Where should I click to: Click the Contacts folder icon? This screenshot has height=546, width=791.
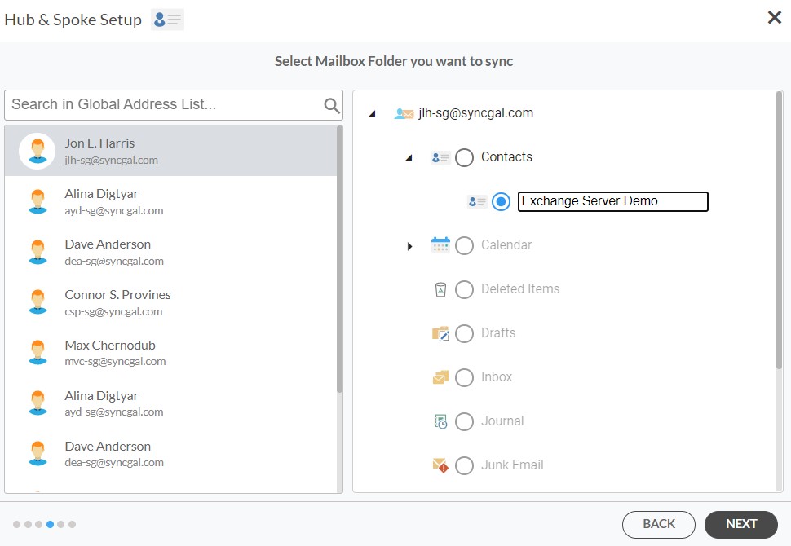coord(440,158)
